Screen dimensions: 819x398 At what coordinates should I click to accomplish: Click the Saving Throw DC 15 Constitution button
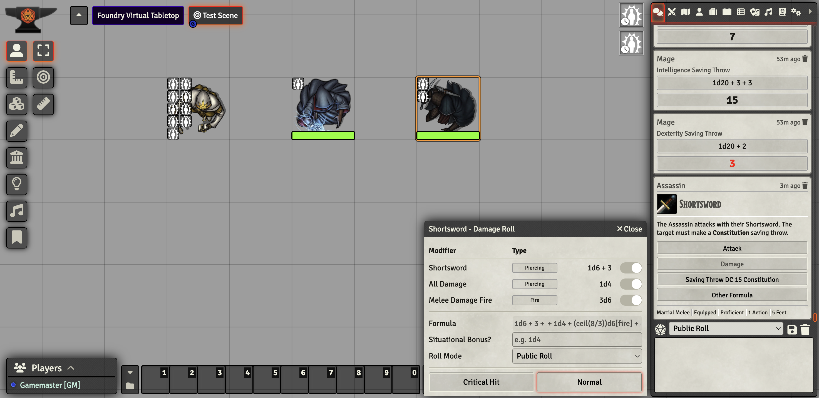732,279
